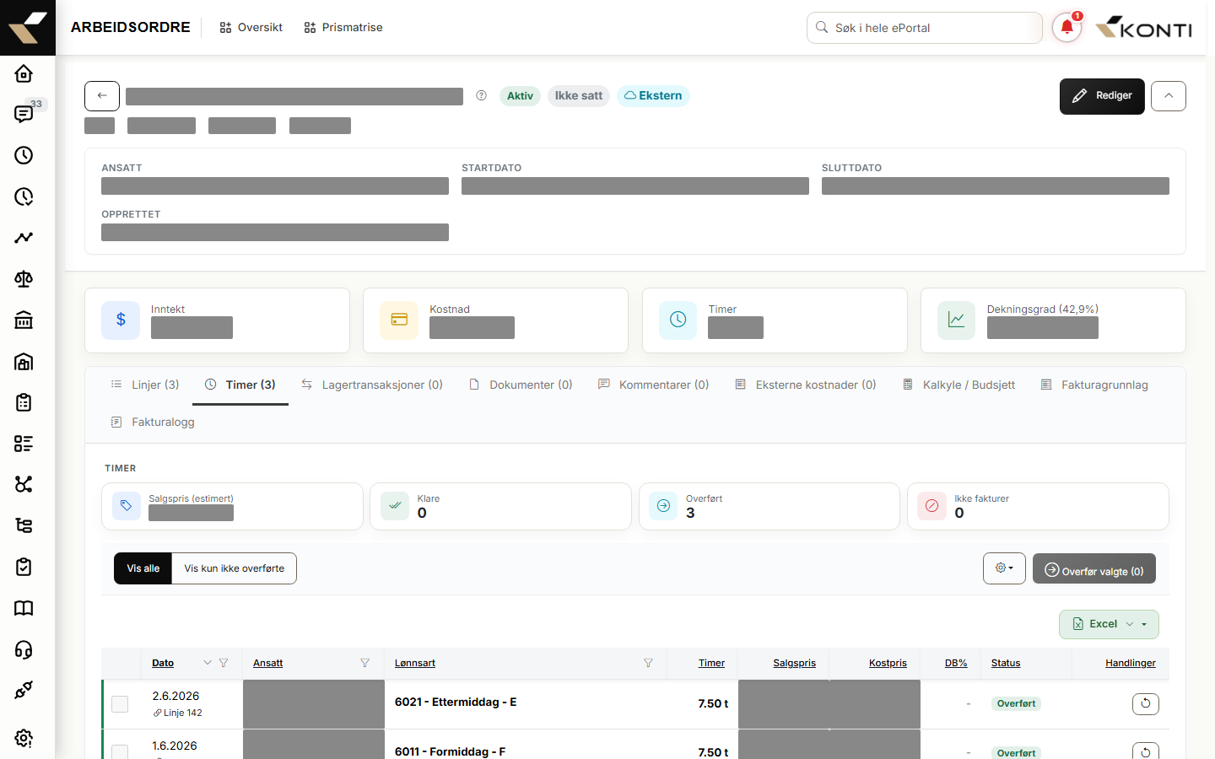Click the bank building sidebar icon
The image size is (1215, 759).
tap(24, 320)
